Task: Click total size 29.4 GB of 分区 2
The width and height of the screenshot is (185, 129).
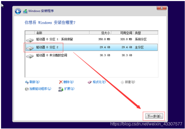Action: (105, 47)
